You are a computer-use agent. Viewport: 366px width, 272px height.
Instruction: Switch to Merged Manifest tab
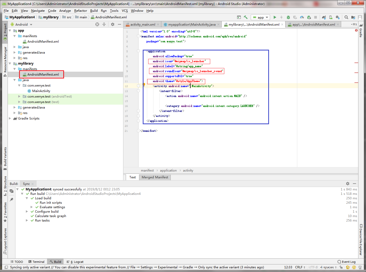pos(155,177)
